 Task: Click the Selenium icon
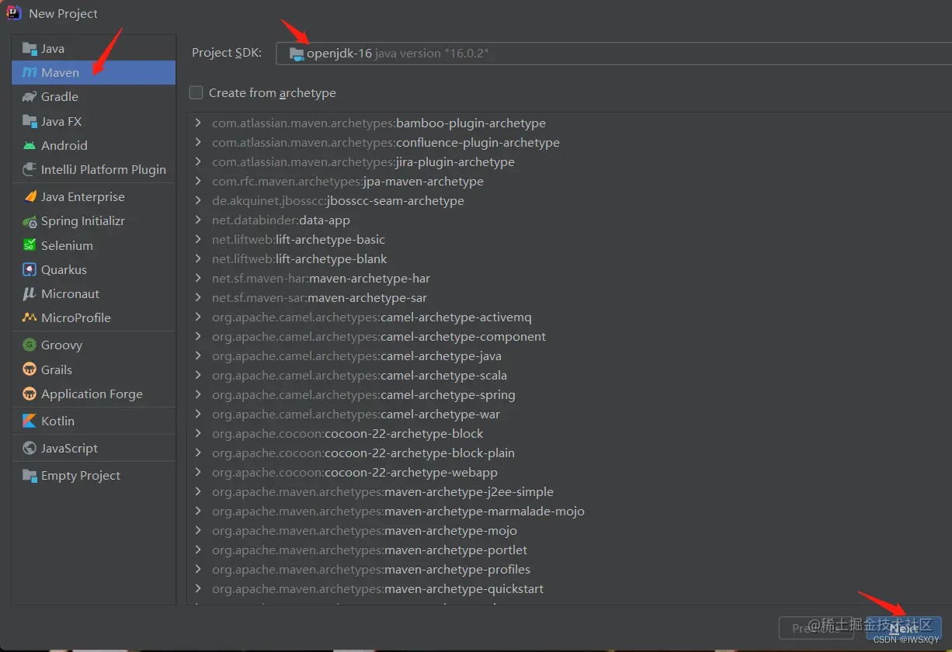coord(30,245)
